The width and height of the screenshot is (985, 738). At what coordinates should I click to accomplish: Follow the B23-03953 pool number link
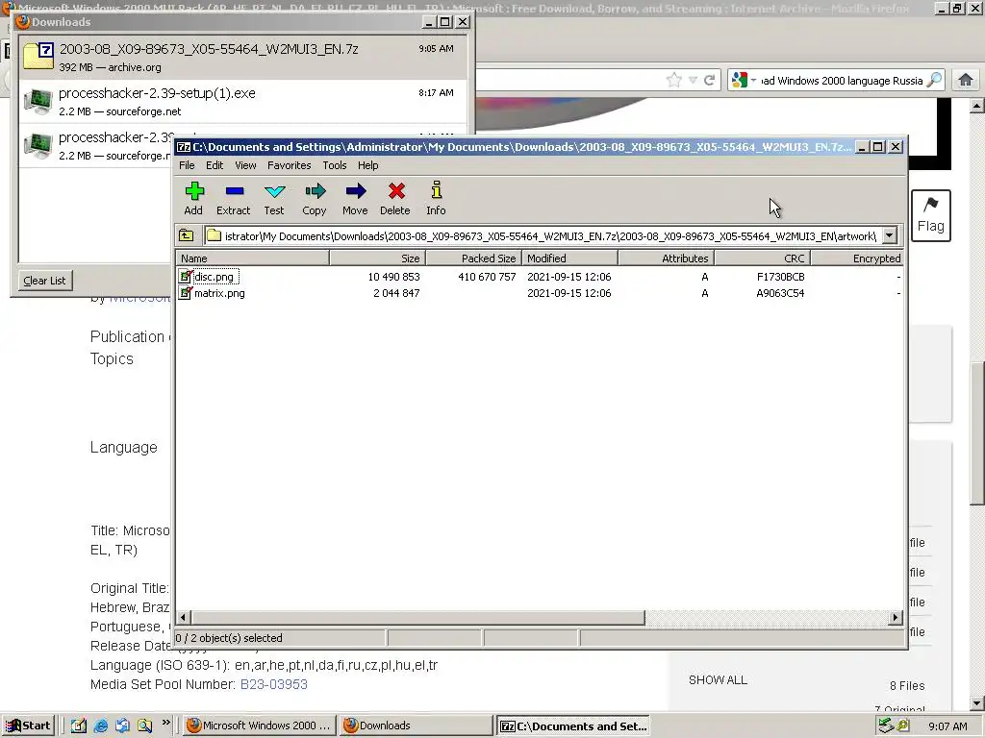(274, 684)
